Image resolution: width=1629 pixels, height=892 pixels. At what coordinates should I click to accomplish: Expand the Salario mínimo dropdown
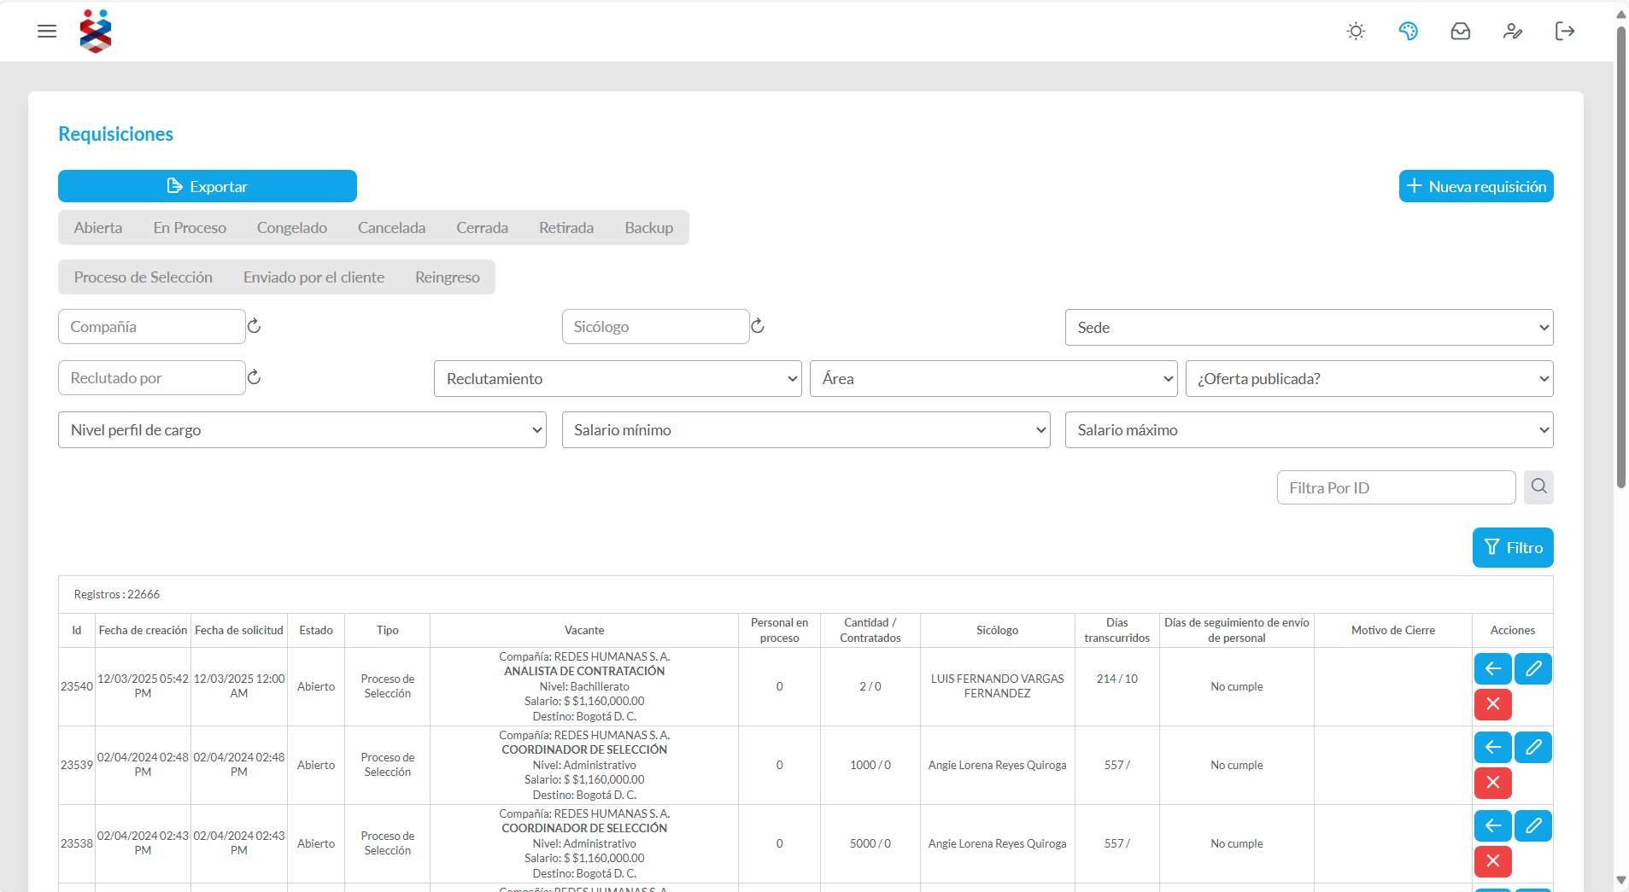tap(806, 430)
